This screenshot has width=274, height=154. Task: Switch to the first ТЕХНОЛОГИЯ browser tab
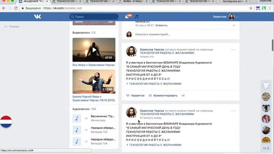(x=67, y=1)
